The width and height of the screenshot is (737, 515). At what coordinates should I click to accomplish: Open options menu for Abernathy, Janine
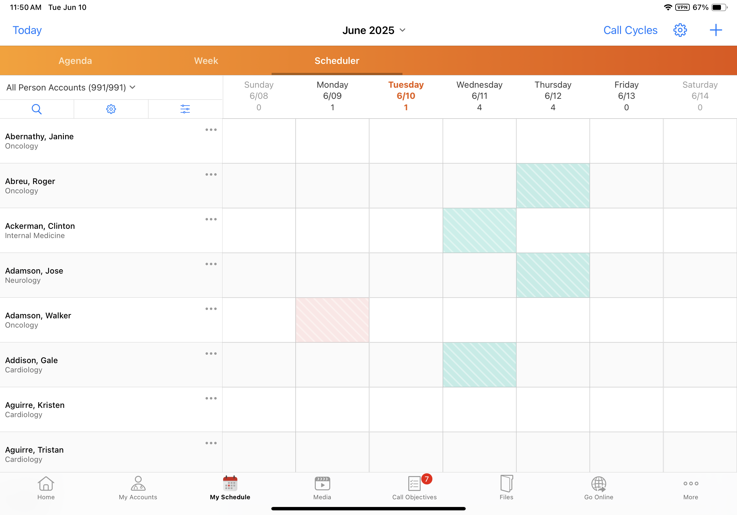click(x=211, y=130)
